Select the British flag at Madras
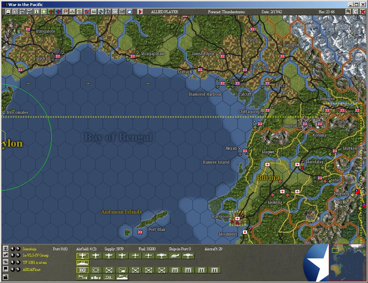The width and height of the screenshot is (368, 283). point(58,56)
